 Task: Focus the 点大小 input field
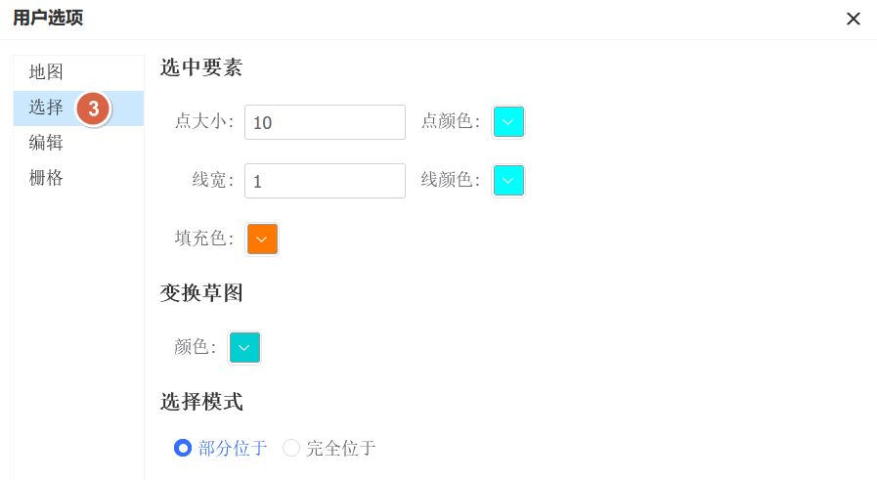(x=325, y=122)
